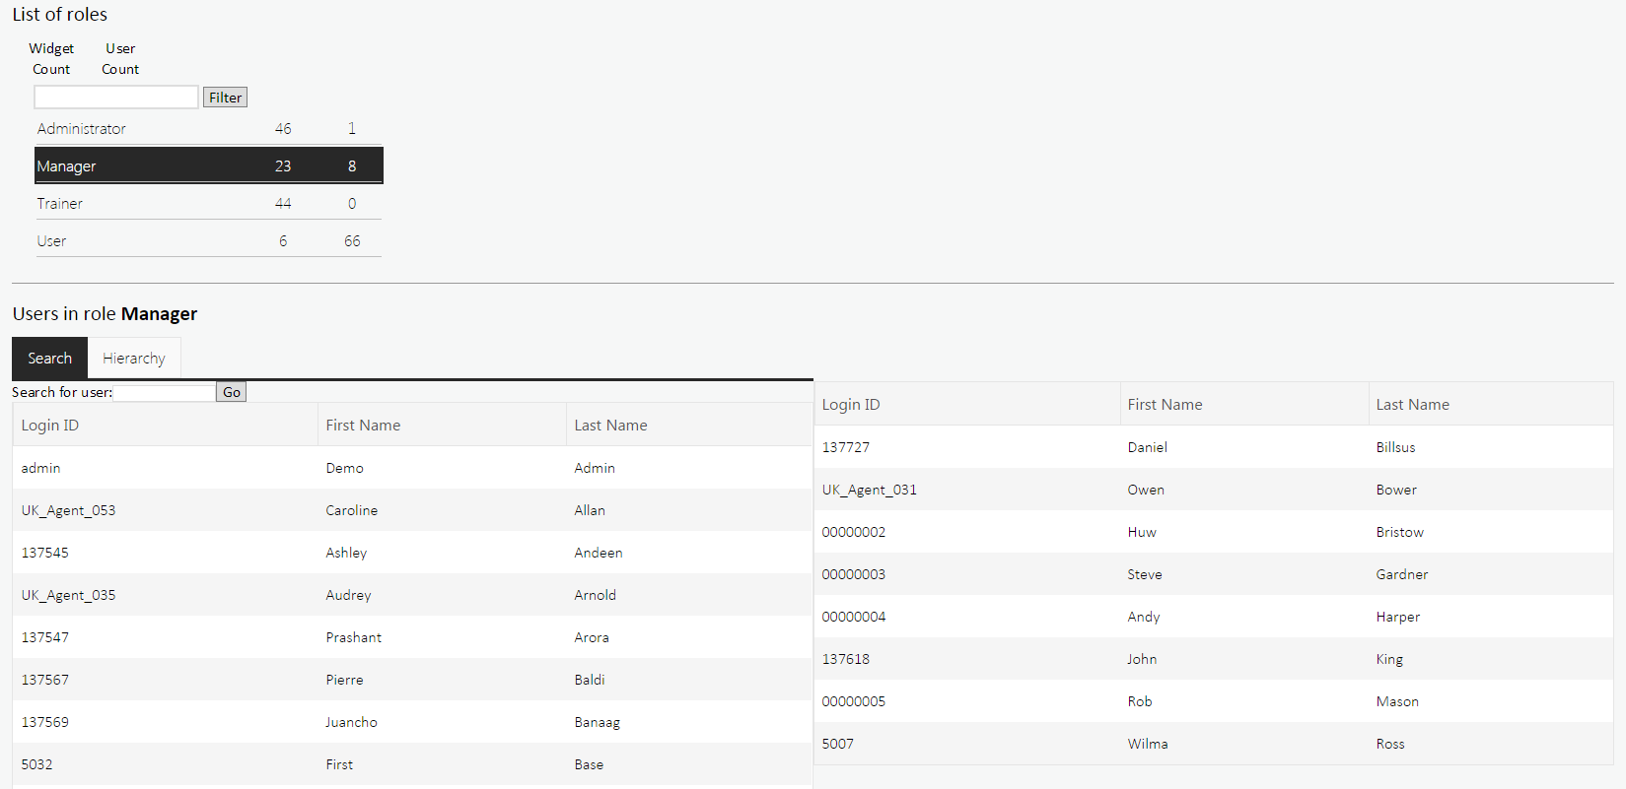Pick user 137547 Prashant Arora
This screenshot has width=1626, height=789.
(x=411, y=637)
